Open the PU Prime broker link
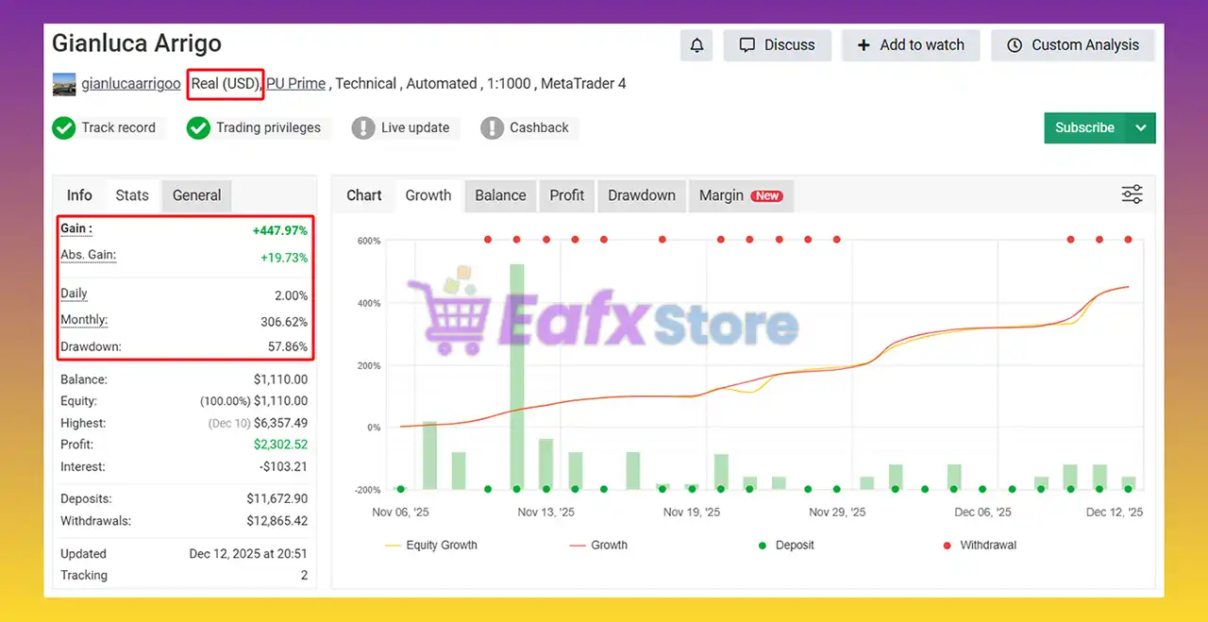 tap(295, 84)
